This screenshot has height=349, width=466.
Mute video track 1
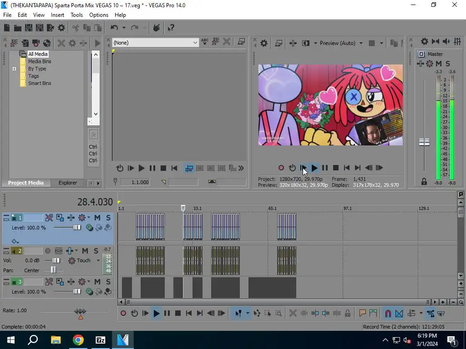[x=97, y=218]
